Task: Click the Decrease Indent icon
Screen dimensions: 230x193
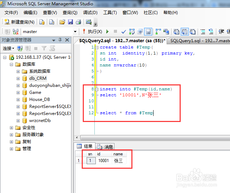Action: point(221,32)
